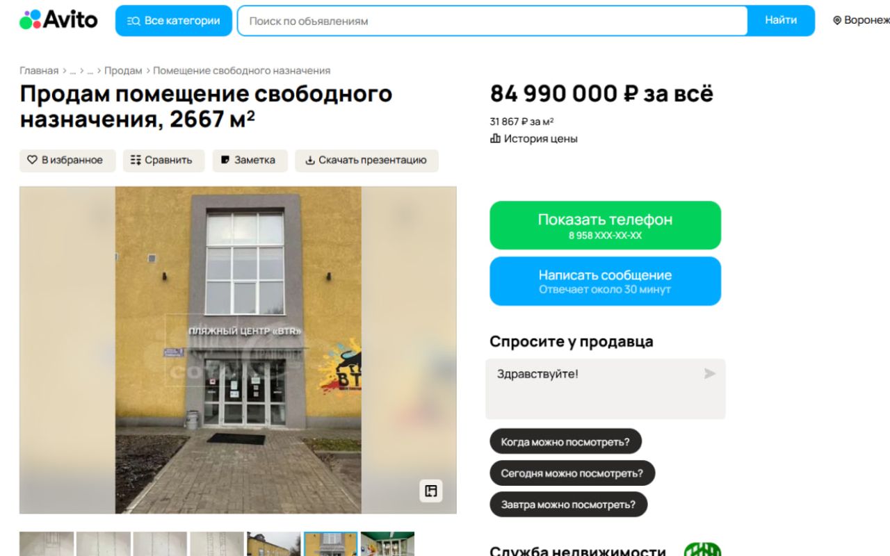This screenshot has height=556, width=890.
Task: Toggle the Сравнить compare option
Action: coord(164,160)
